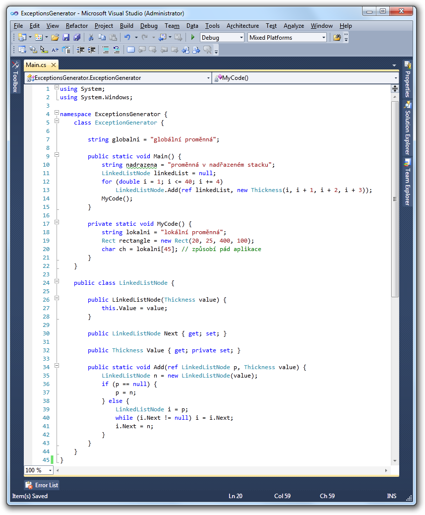Click the Paste toolbar icon
The height and width of the screenshot is (515, 425).
(113, 37)
